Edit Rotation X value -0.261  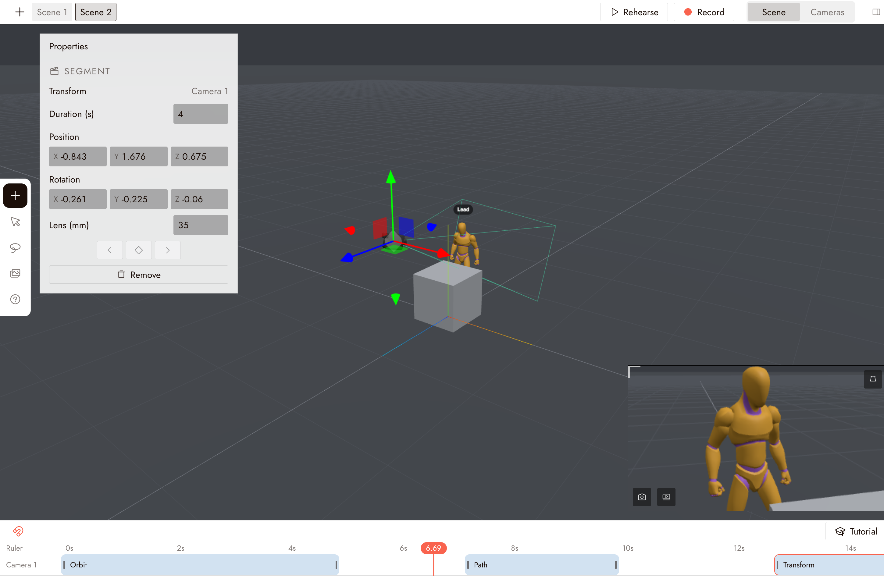pyautogui.click(x=78, y=199)
